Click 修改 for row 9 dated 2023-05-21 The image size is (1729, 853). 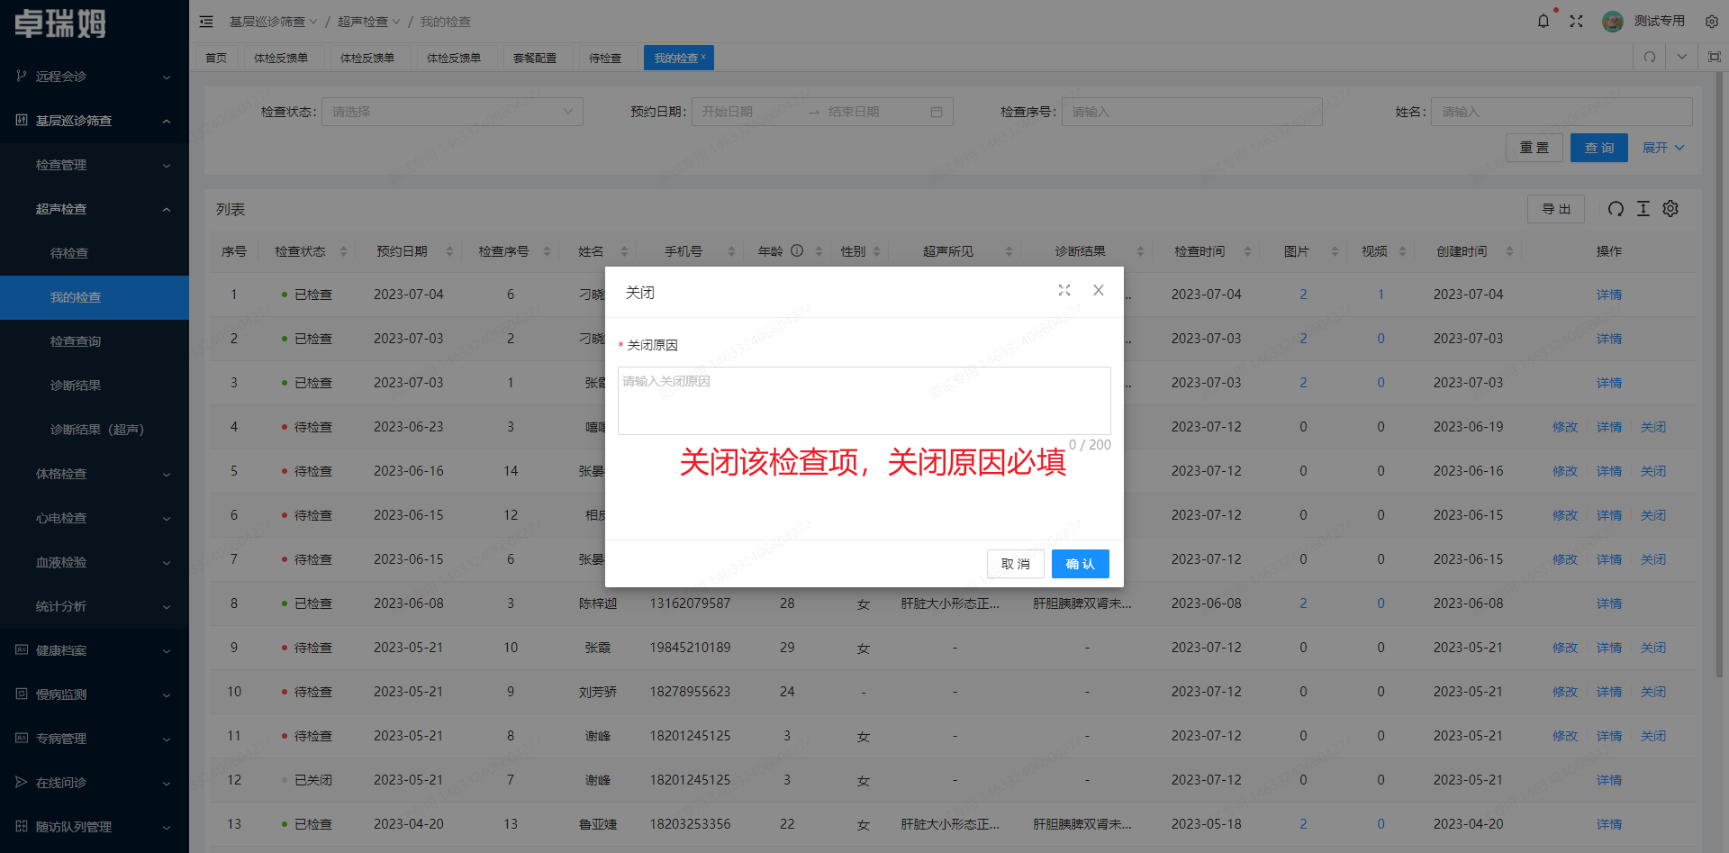coord(1565,648)
